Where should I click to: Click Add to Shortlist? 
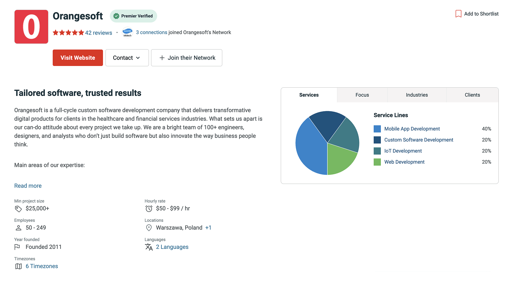(x=477, y=14)
